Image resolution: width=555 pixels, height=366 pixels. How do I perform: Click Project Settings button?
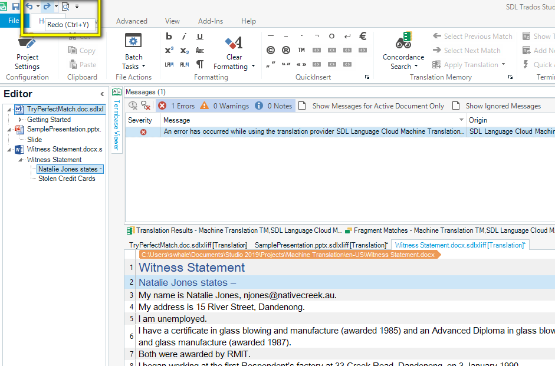27,52
